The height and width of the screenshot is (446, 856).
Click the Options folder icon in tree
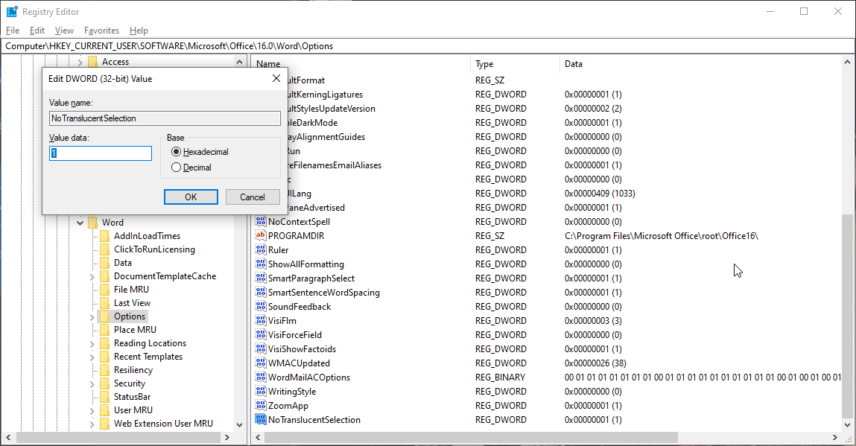(105, 316)
